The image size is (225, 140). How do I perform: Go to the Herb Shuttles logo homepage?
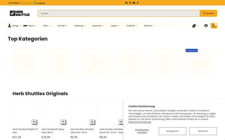(x=20, y=13)
